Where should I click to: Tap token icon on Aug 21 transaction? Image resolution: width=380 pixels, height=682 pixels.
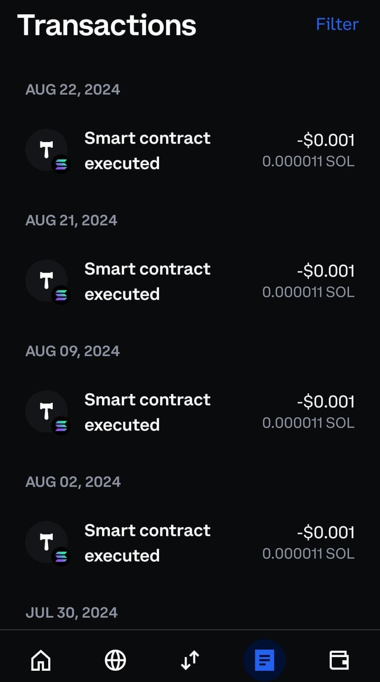tap(47, 281)
